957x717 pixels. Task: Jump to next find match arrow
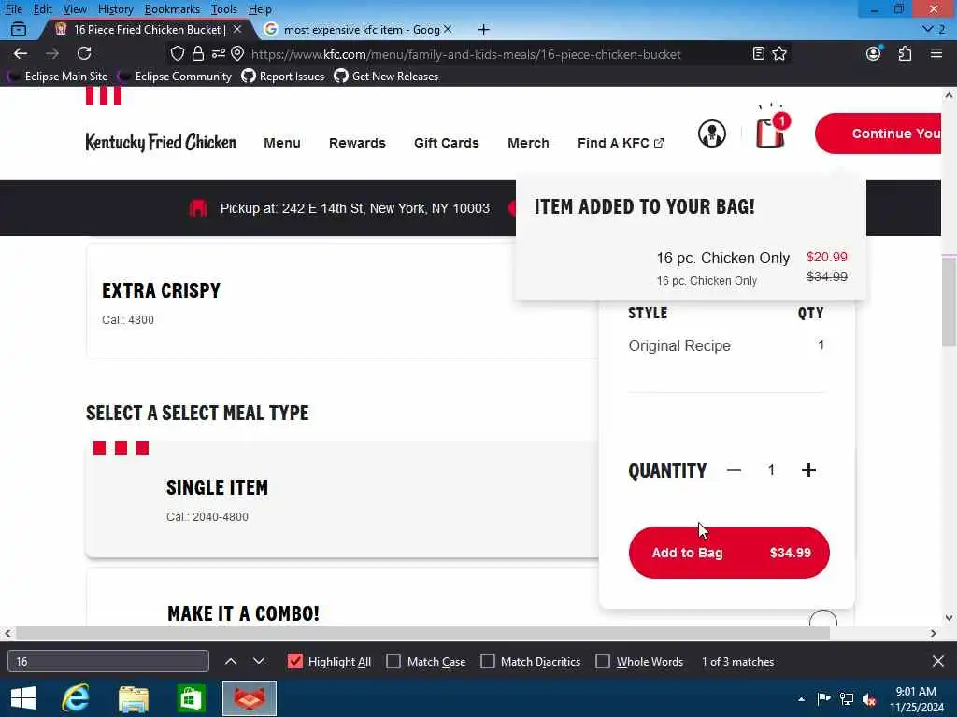[x=259, y=661]
